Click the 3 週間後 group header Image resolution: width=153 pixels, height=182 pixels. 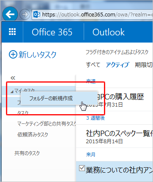point(96,118)
